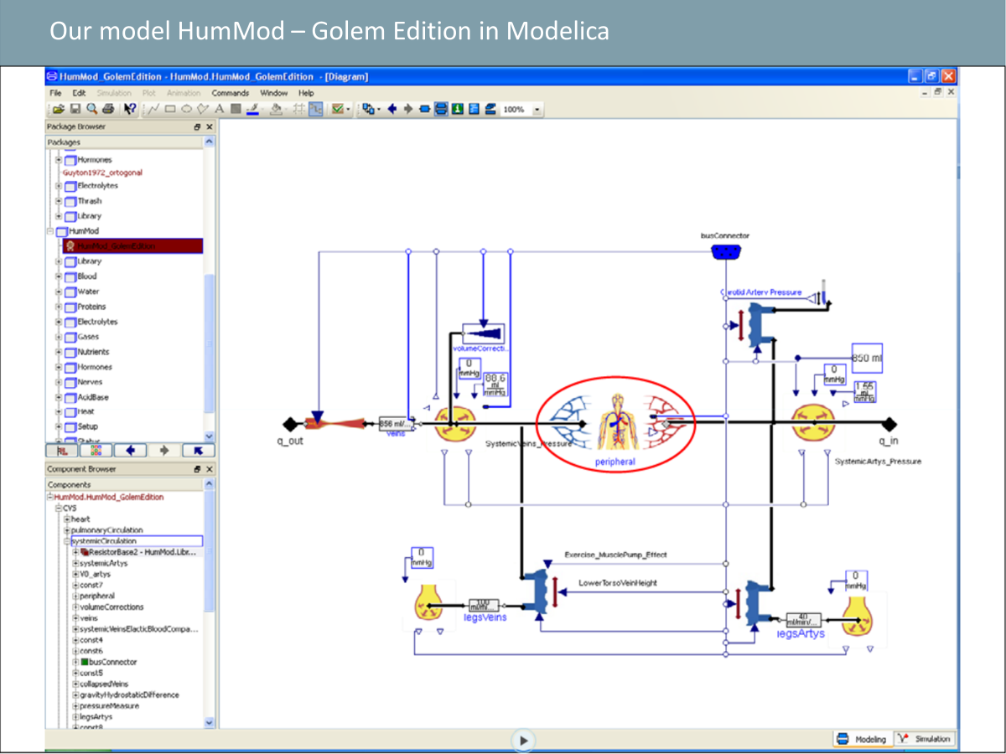Click the Package Browser vertical scrollbar
The image size is (1006, 754).
point(210,335)
